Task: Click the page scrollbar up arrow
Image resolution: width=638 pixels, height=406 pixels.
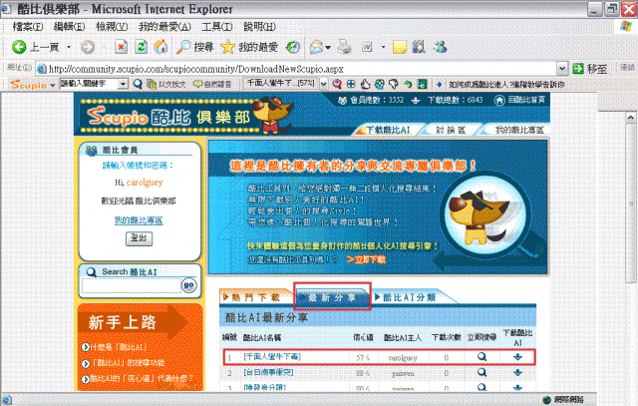Action: click(631, 118)
